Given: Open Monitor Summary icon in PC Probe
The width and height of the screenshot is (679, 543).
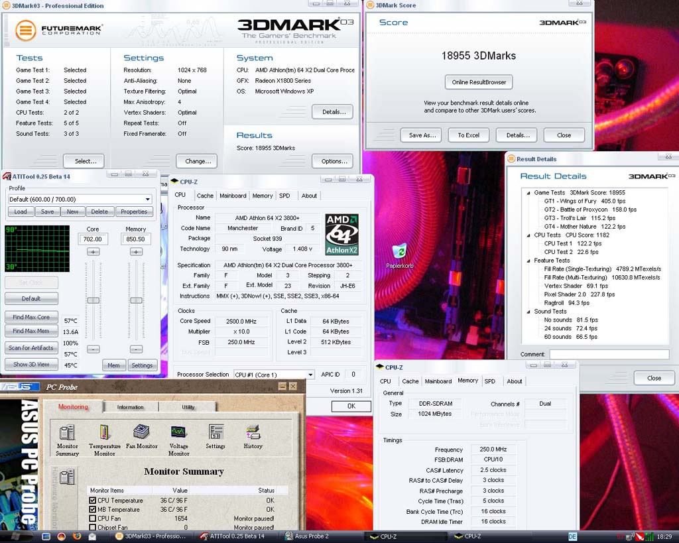Looking at the screenshot, I should tap(67, 440).
